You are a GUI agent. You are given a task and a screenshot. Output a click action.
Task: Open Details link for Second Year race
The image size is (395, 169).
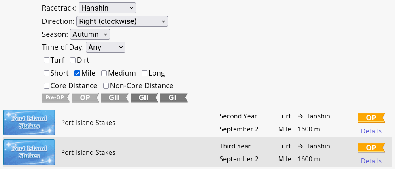pyautogui.click(x=371, y=131)
